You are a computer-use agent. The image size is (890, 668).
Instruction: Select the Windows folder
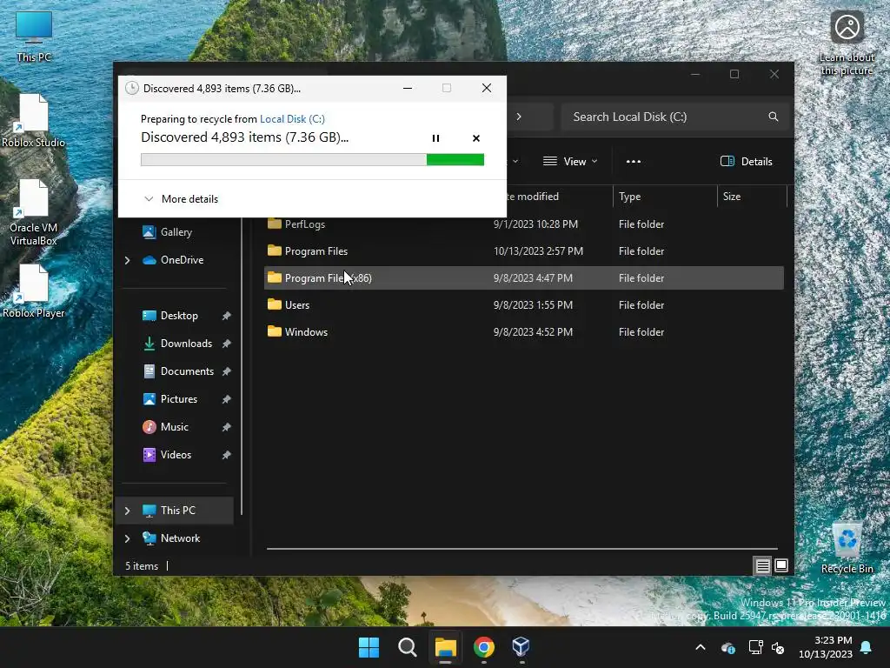tap(524, 331)
